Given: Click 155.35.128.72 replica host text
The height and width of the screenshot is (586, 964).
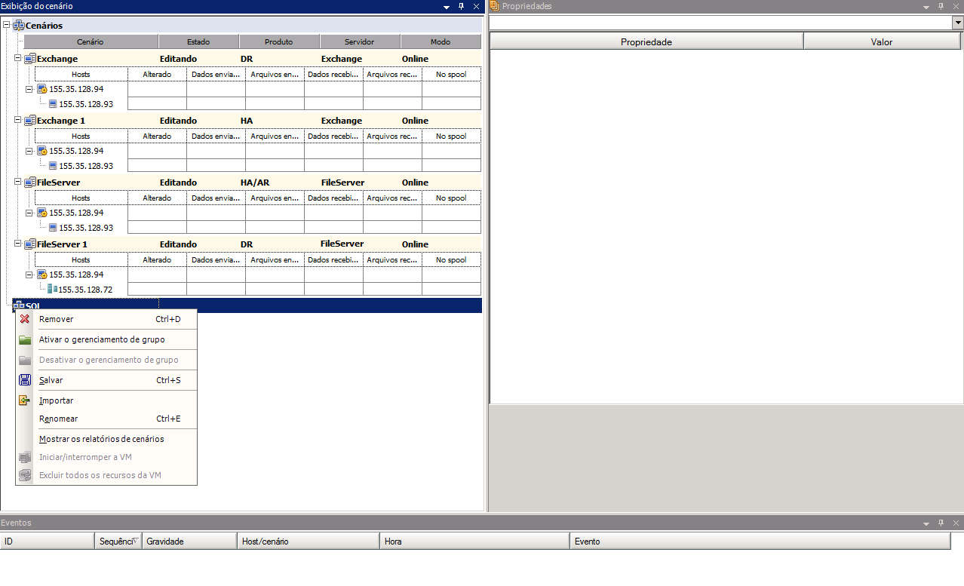Looking at the screenshot, I should tap(86, 290).
